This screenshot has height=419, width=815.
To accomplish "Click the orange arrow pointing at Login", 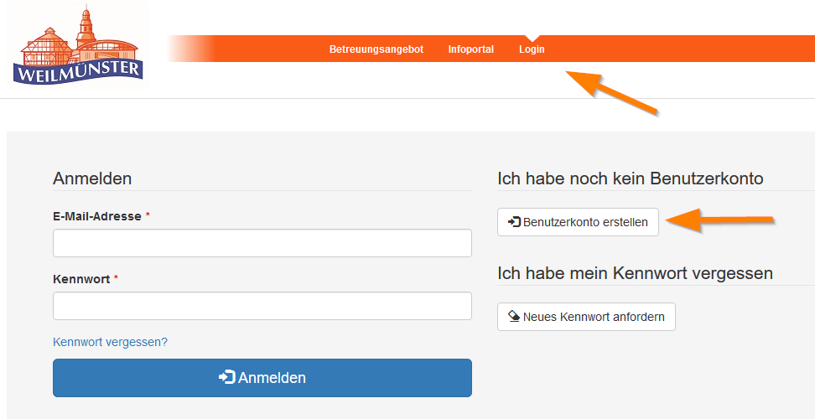I will (x=610, y=92).
